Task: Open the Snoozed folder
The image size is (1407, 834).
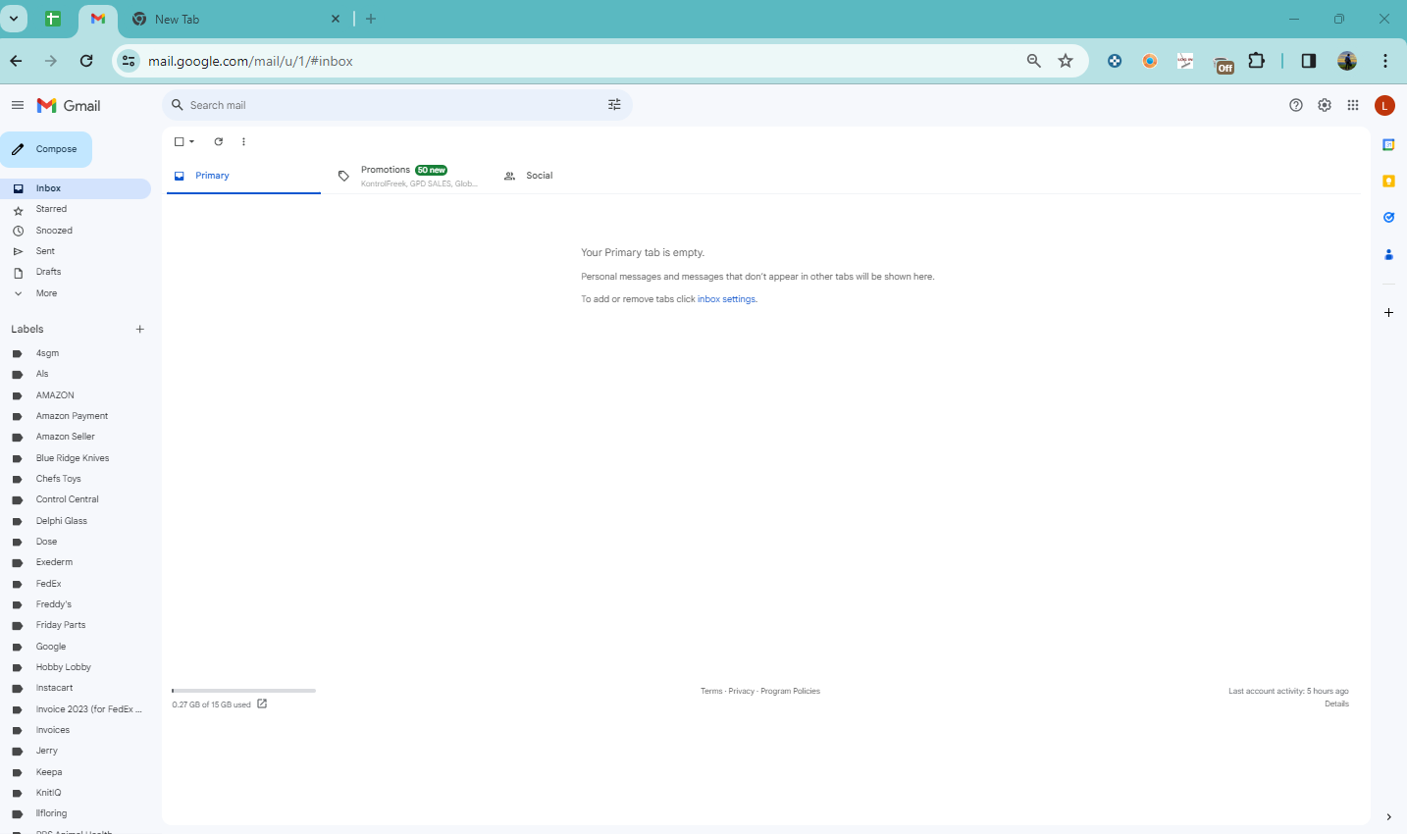Action: (x=75, y=231)
